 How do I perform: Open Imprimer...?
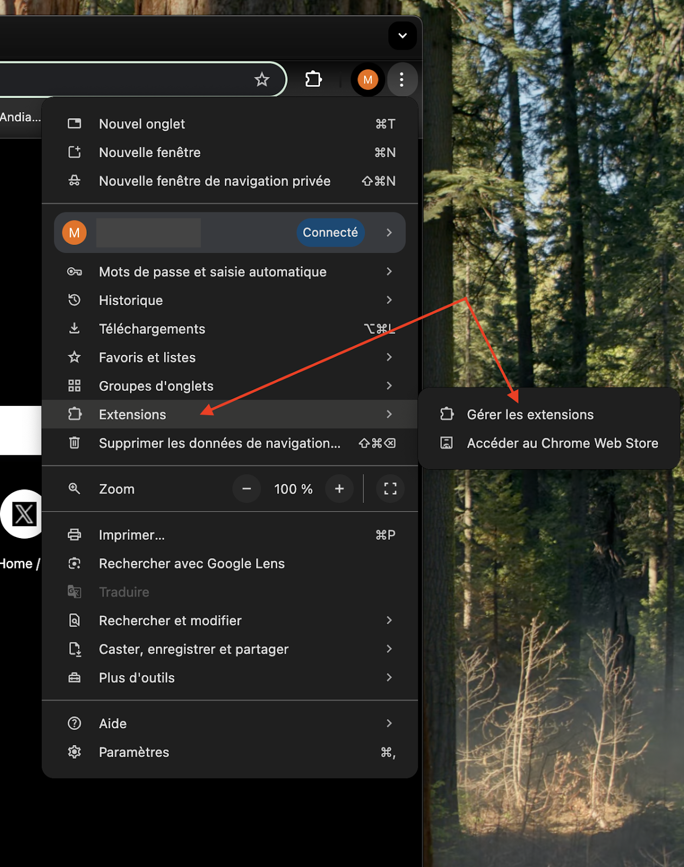(x=230, y=535)
